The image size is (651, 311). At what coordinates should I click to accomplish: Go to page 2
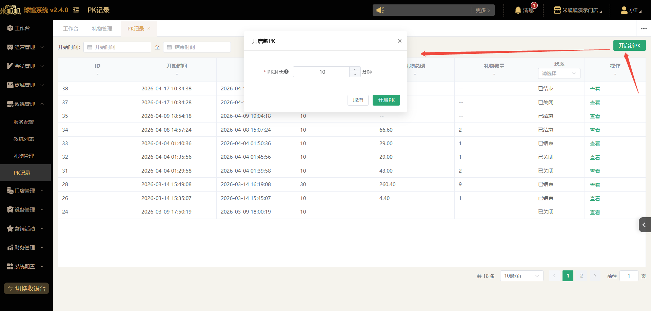click(x=581, y=276)
